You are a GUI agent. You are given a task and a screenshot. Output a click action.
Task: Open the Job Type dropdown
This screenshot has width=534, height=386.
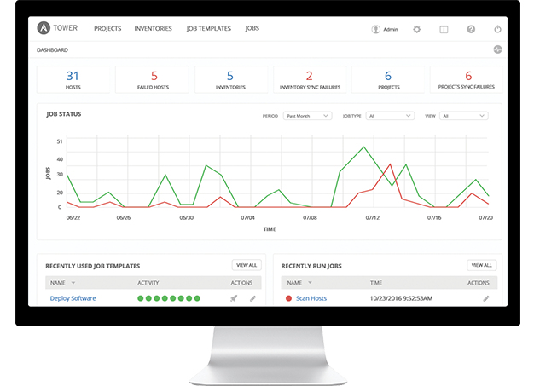(x=391, y=115)
